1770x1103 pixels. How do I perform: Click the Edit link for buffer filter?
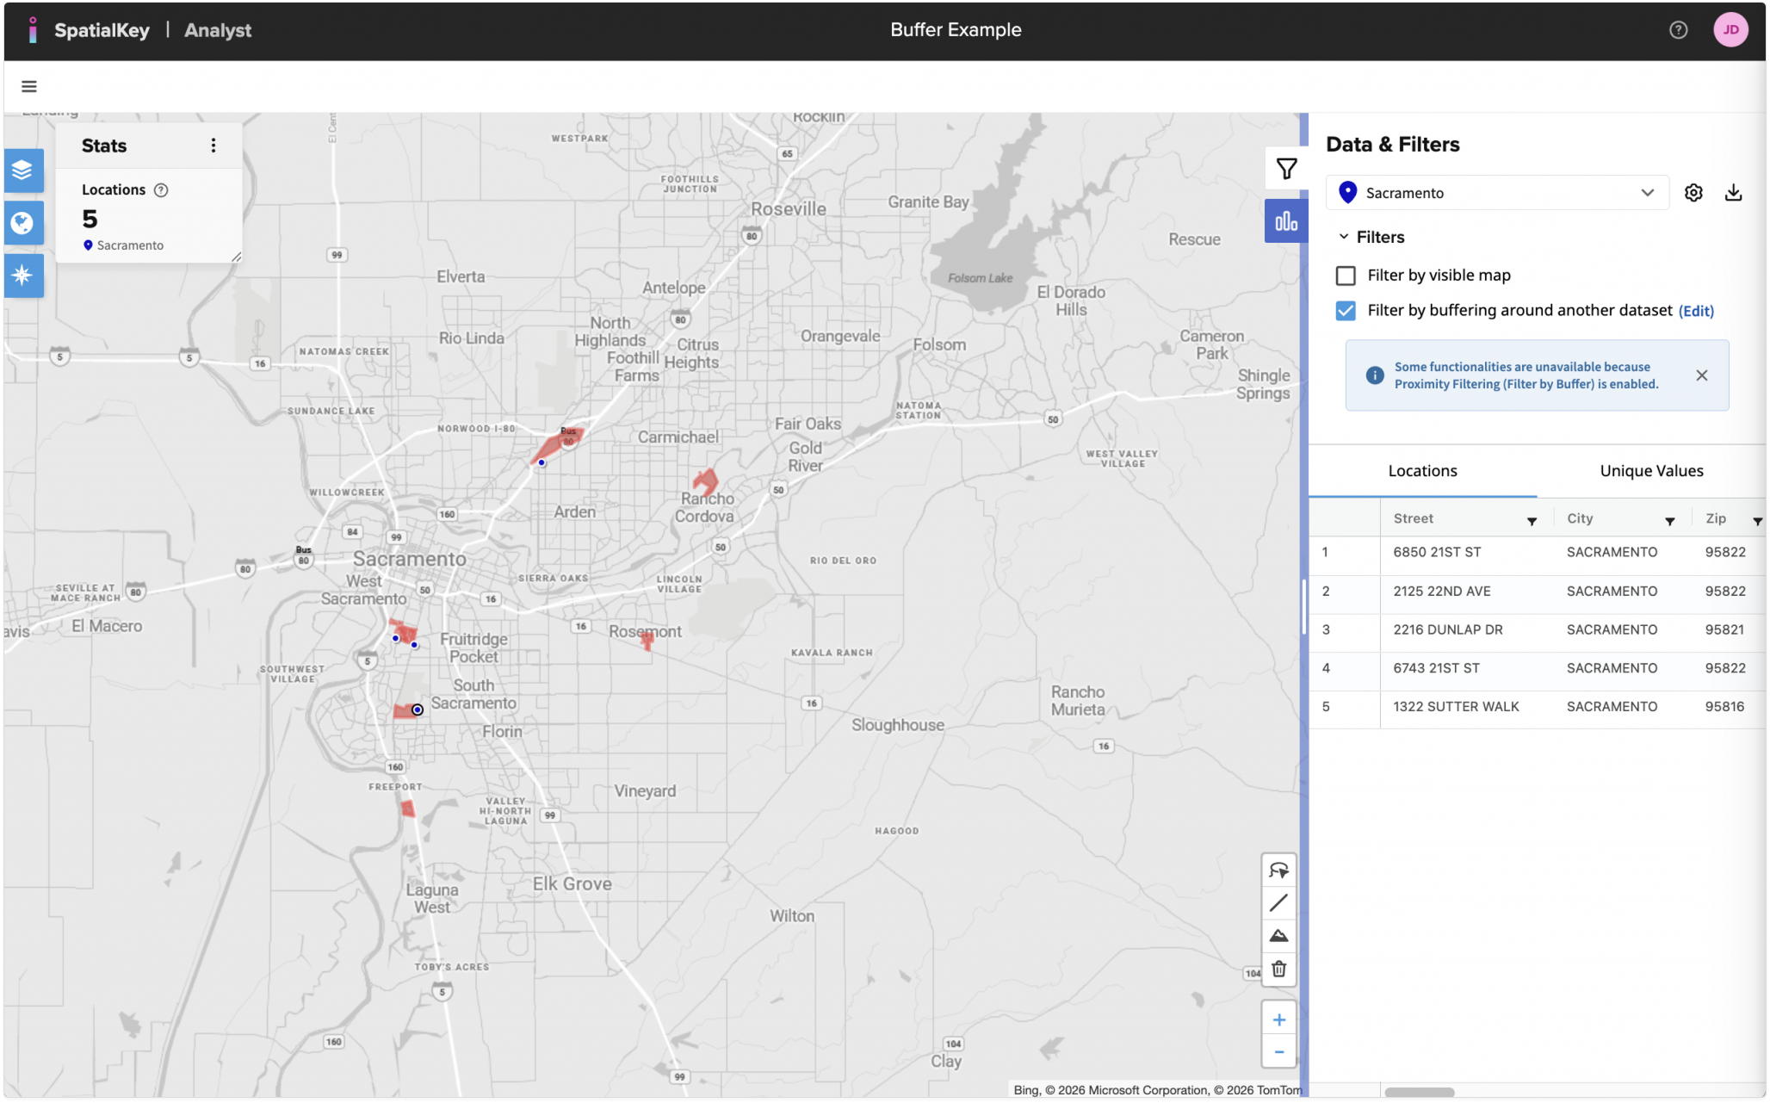tap(1695, 311)
